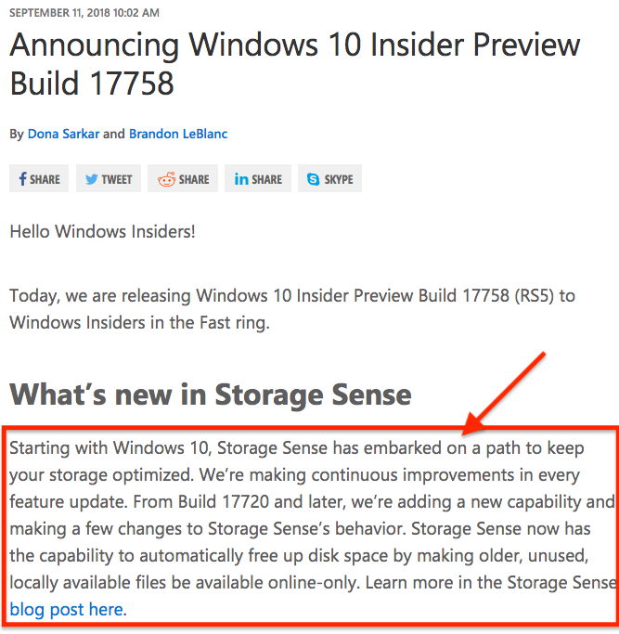Click the Reddit alien icon

166,179
